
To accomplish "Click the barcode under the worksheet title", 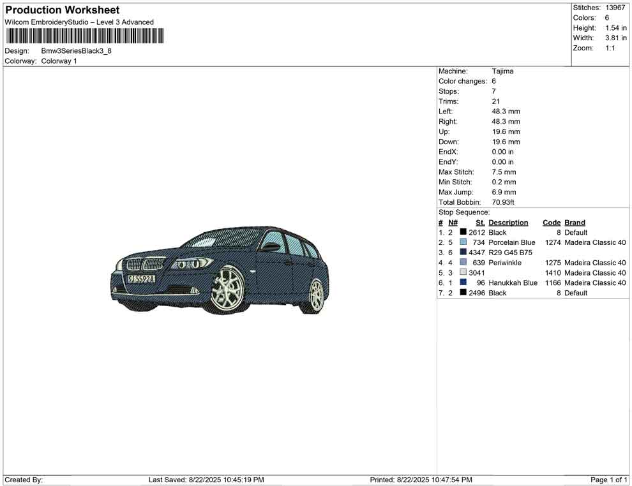I will pos(84,36).
